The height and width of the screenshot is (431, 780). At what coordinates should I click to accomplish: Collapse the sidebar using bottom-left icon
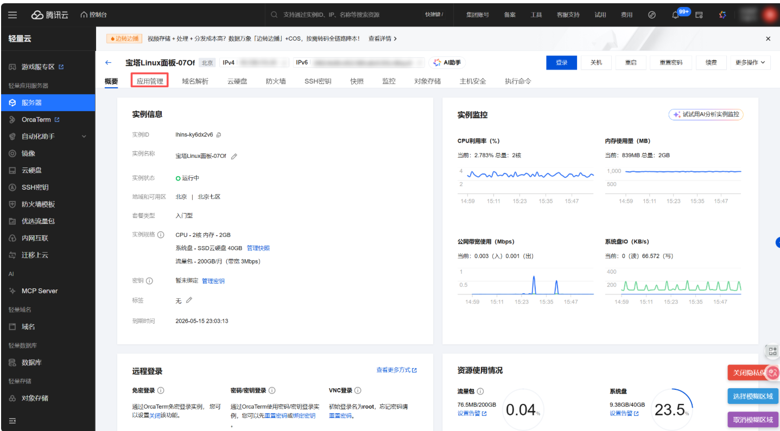[12, 421]
